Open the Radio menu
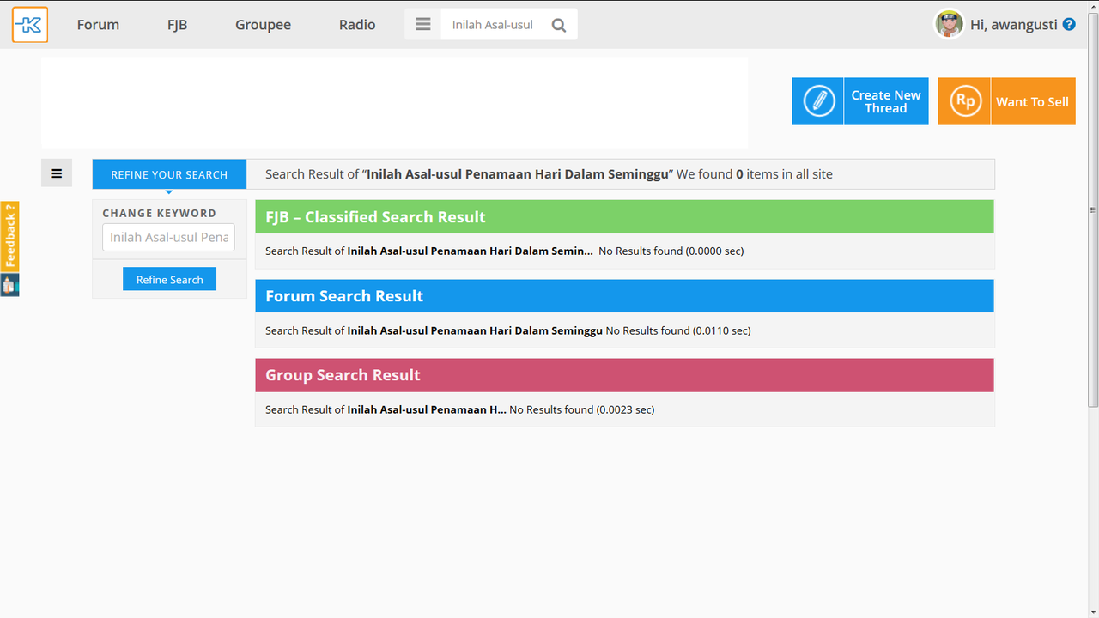 [x=357, y=25]
